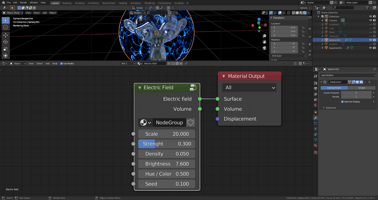Open the Material properties tab
Image resolution: width=378 pixels, height=200 pixels.
pos(316,145)
